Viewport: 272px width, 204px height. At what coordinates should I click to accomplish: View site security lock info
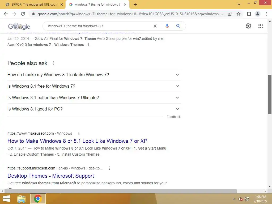click(x=33, y=14)
